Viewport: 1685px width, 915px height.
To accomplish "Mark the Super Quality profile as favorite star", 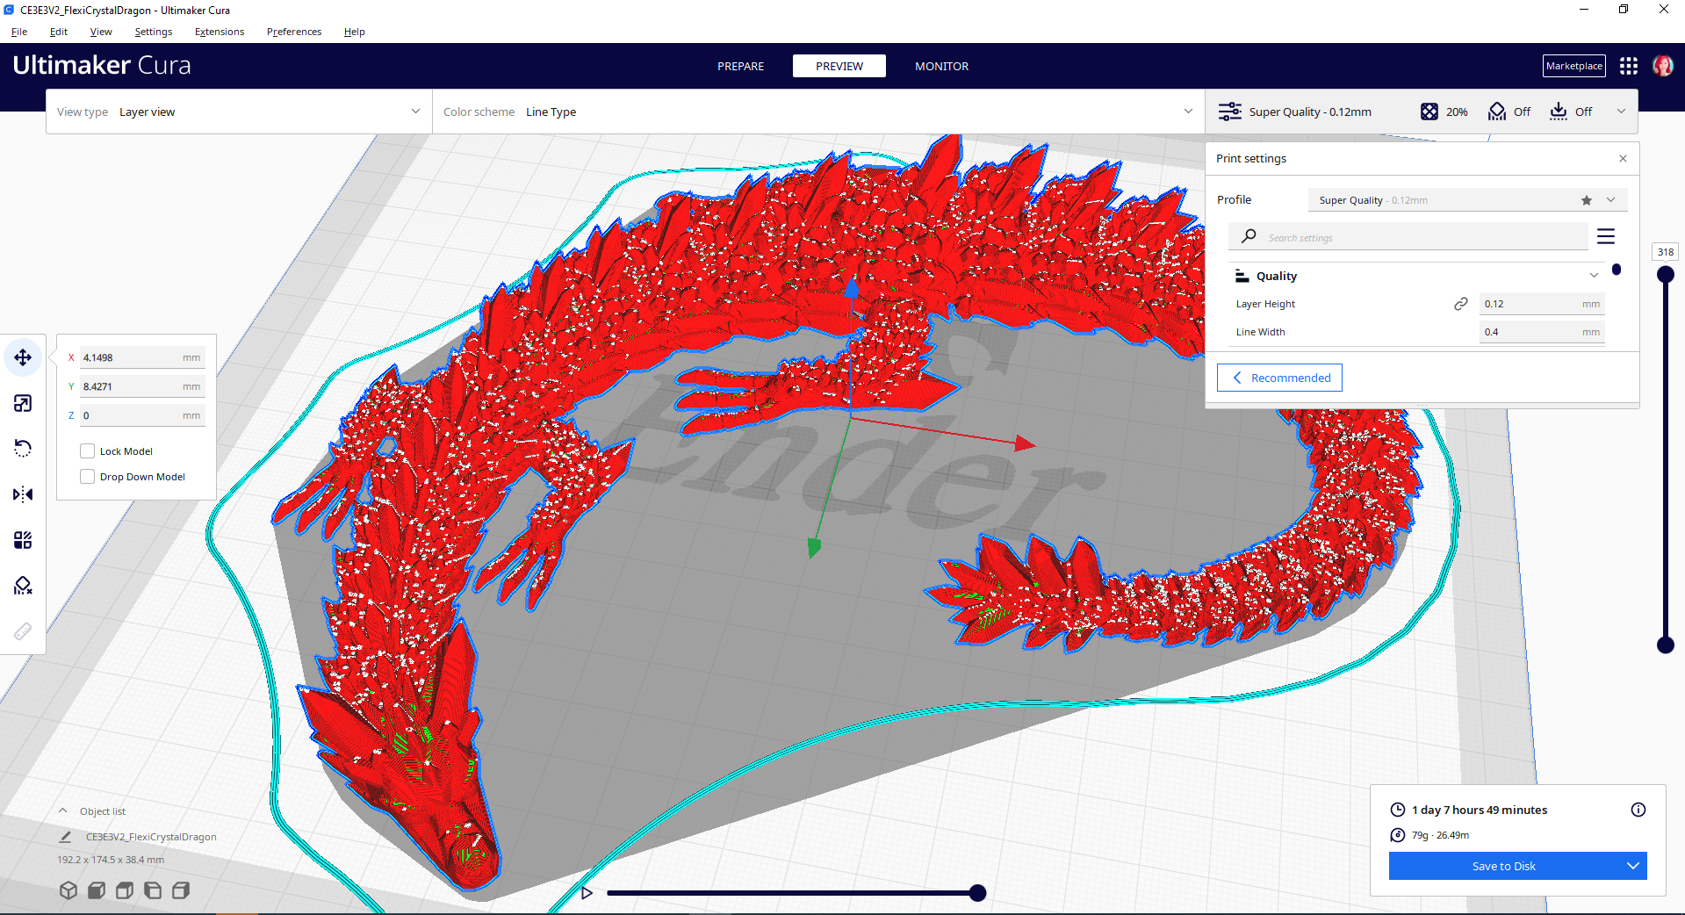I will coord(1586,199).
